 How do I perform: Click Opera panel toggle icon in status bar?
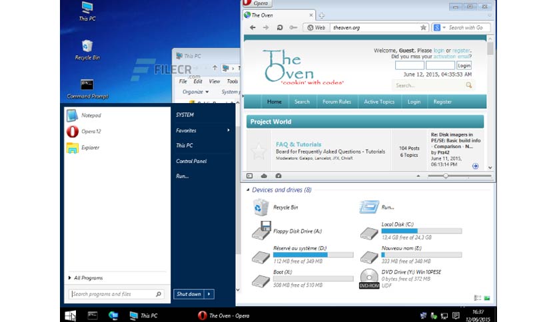coord(250,176)
